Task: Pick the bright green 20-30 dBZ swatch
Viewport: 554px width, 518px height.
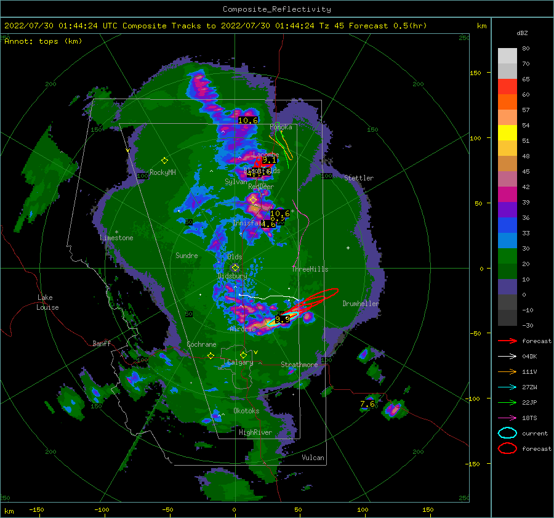Action: coord(507,256)
